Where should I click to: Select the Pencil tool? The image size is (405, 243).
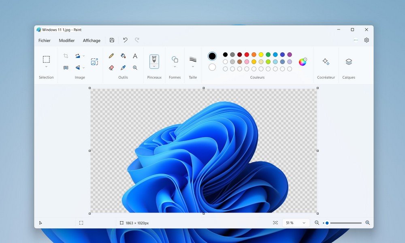[111, 56]
